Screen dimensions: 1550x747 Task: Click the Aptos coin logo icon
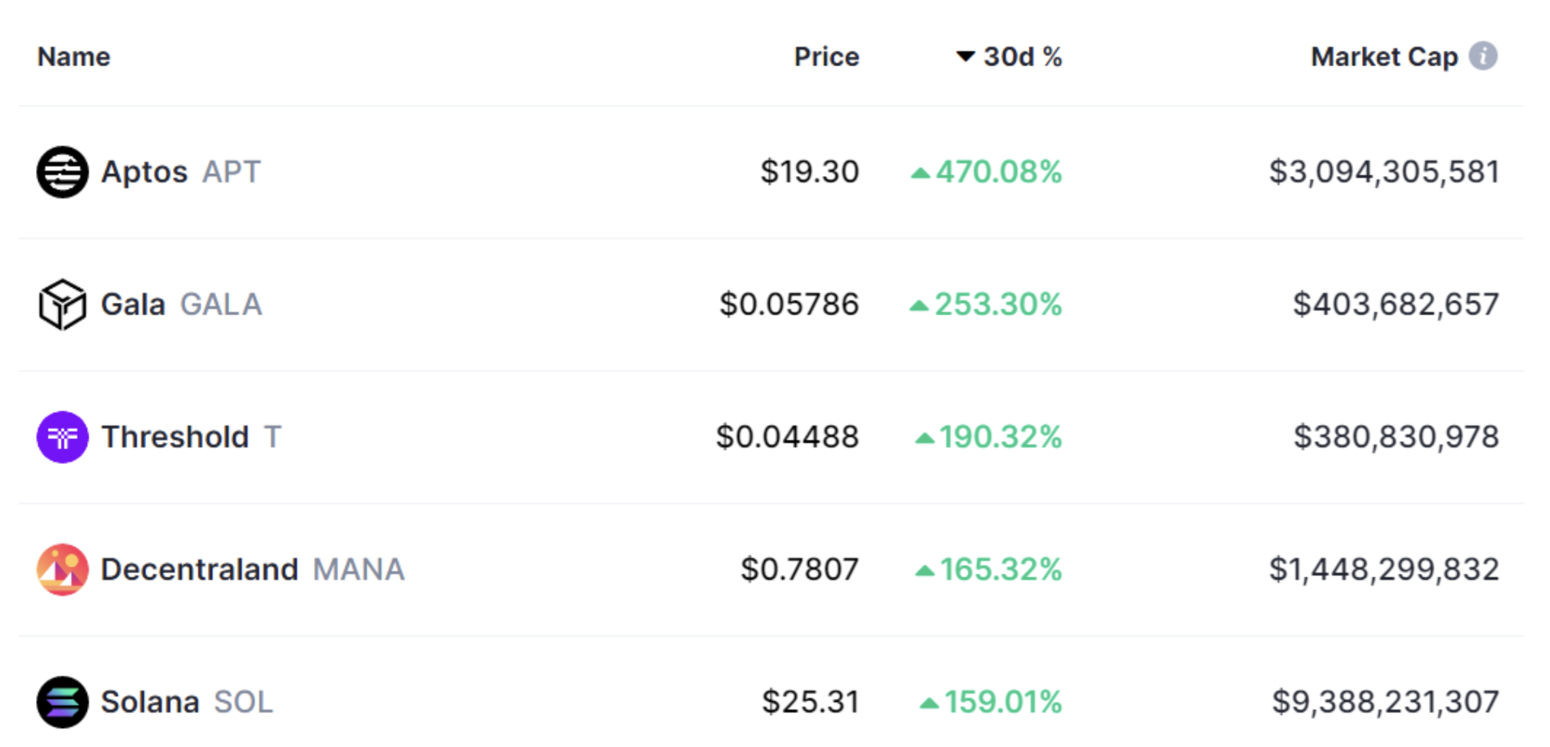click(x=62, y=172)
